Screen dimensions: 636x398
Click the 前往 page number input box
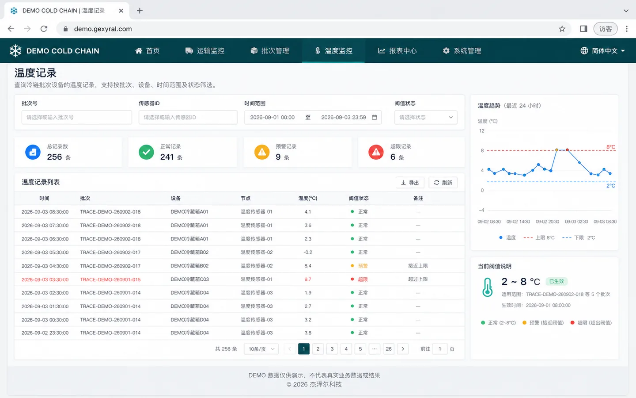(x=440, y=349)
